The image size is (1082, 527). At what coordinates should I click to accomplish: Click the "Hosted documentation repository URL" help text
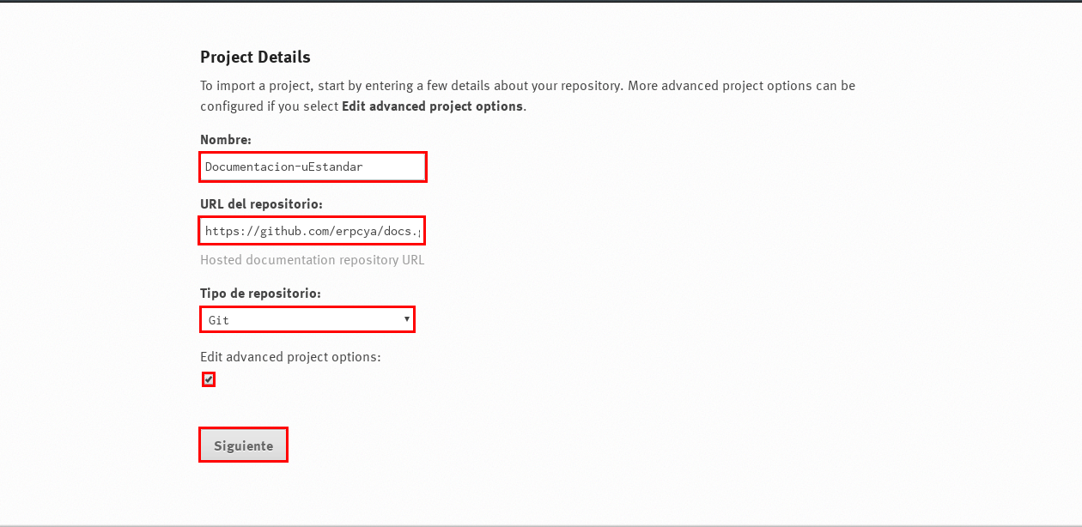click(312, 259)
